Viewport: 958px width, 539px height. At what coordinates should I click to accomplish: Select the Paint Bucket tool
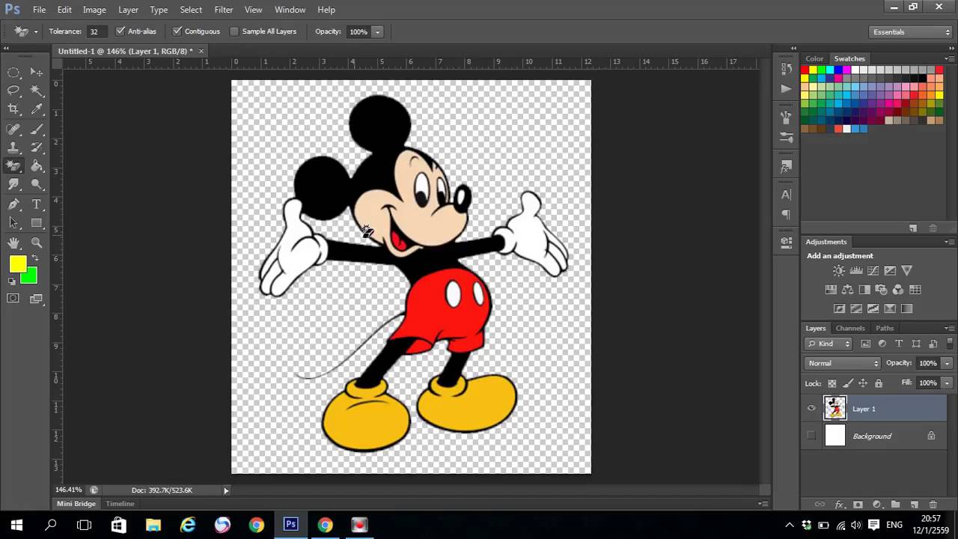(x=36, y=166)
